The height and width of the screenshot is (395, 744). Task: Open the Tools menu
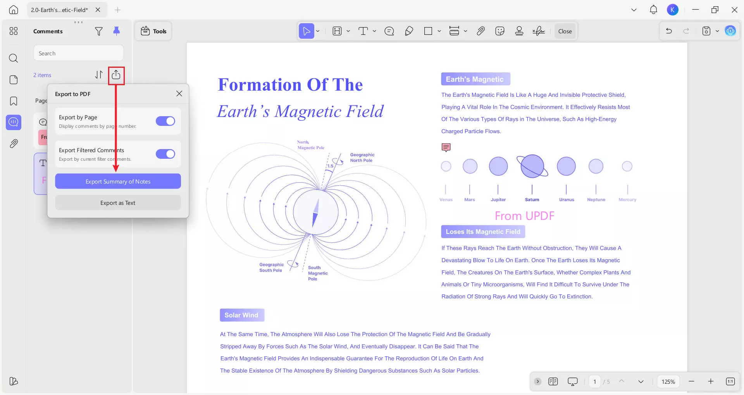pyautogui.click(x=153, y=31)
